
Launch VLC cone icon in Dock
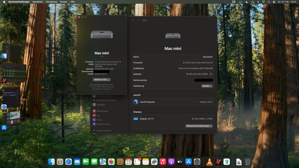[x=209, y=162]
